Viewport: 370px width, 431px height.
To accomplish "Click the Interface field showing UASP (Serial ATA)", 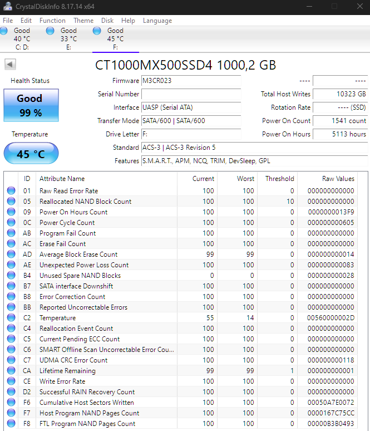I will 191,107.
